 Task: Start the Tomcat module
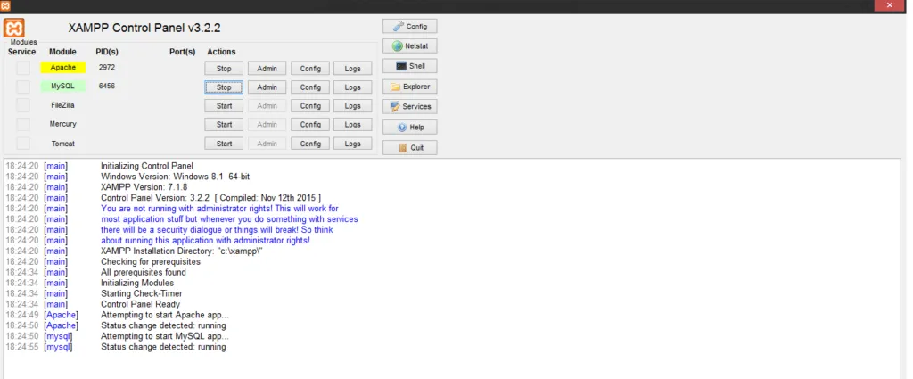224,144
